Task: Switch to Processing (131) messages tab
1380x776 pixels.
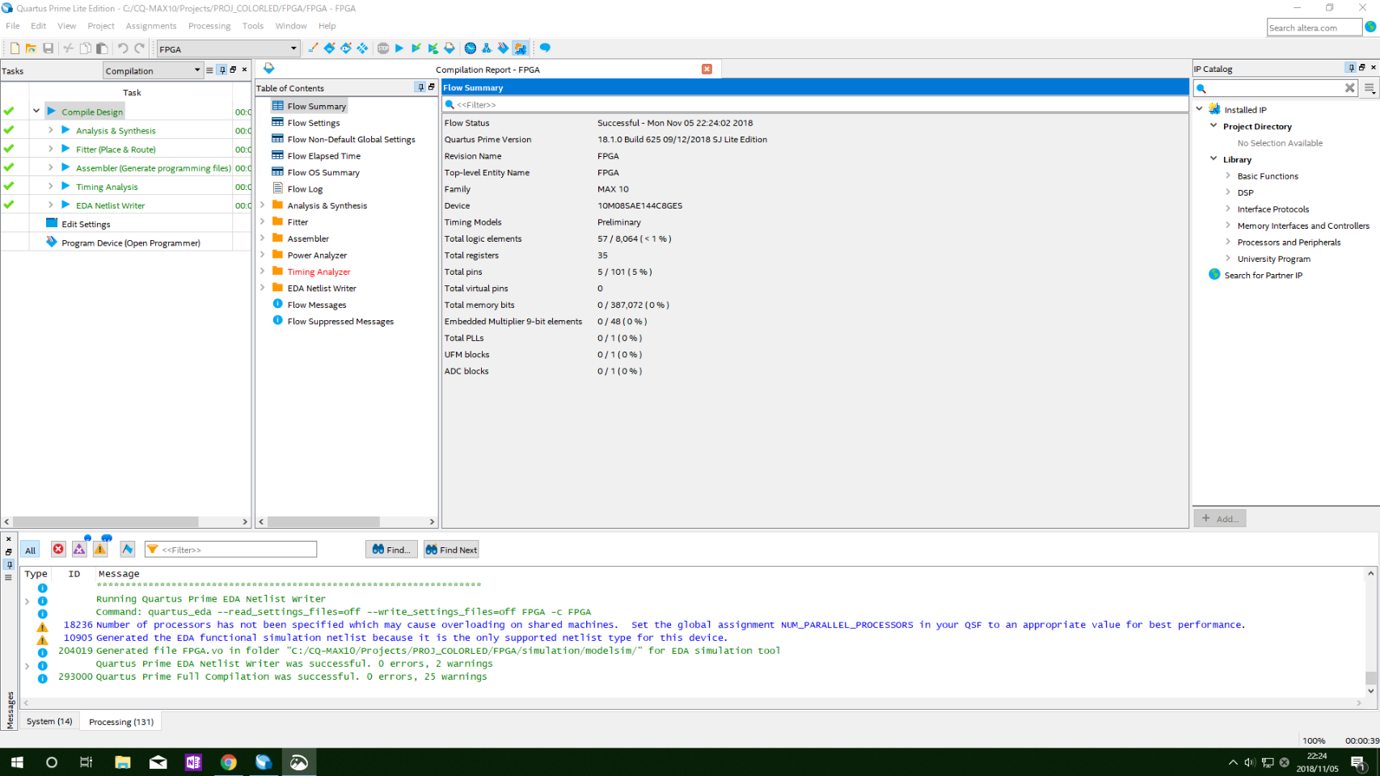Action: click(121, 721)
